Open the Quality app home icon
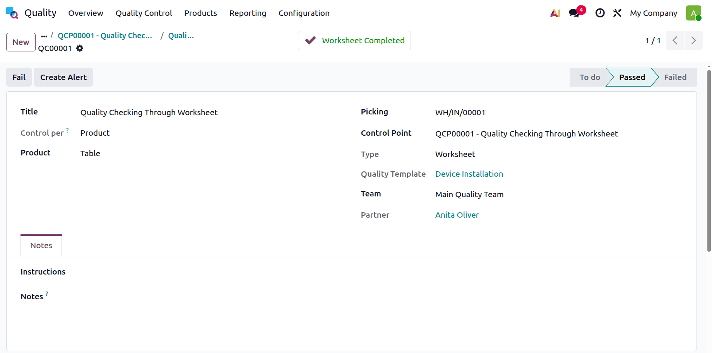The image size is (712, 353). point(12,13)
